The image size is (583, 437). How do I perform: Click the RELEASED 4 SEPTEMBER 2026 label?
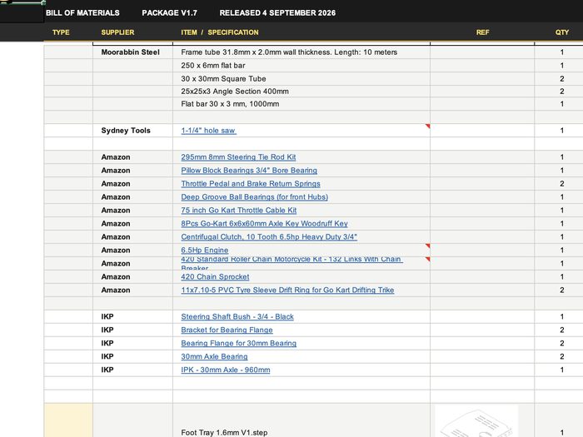[x=277, y=12]
